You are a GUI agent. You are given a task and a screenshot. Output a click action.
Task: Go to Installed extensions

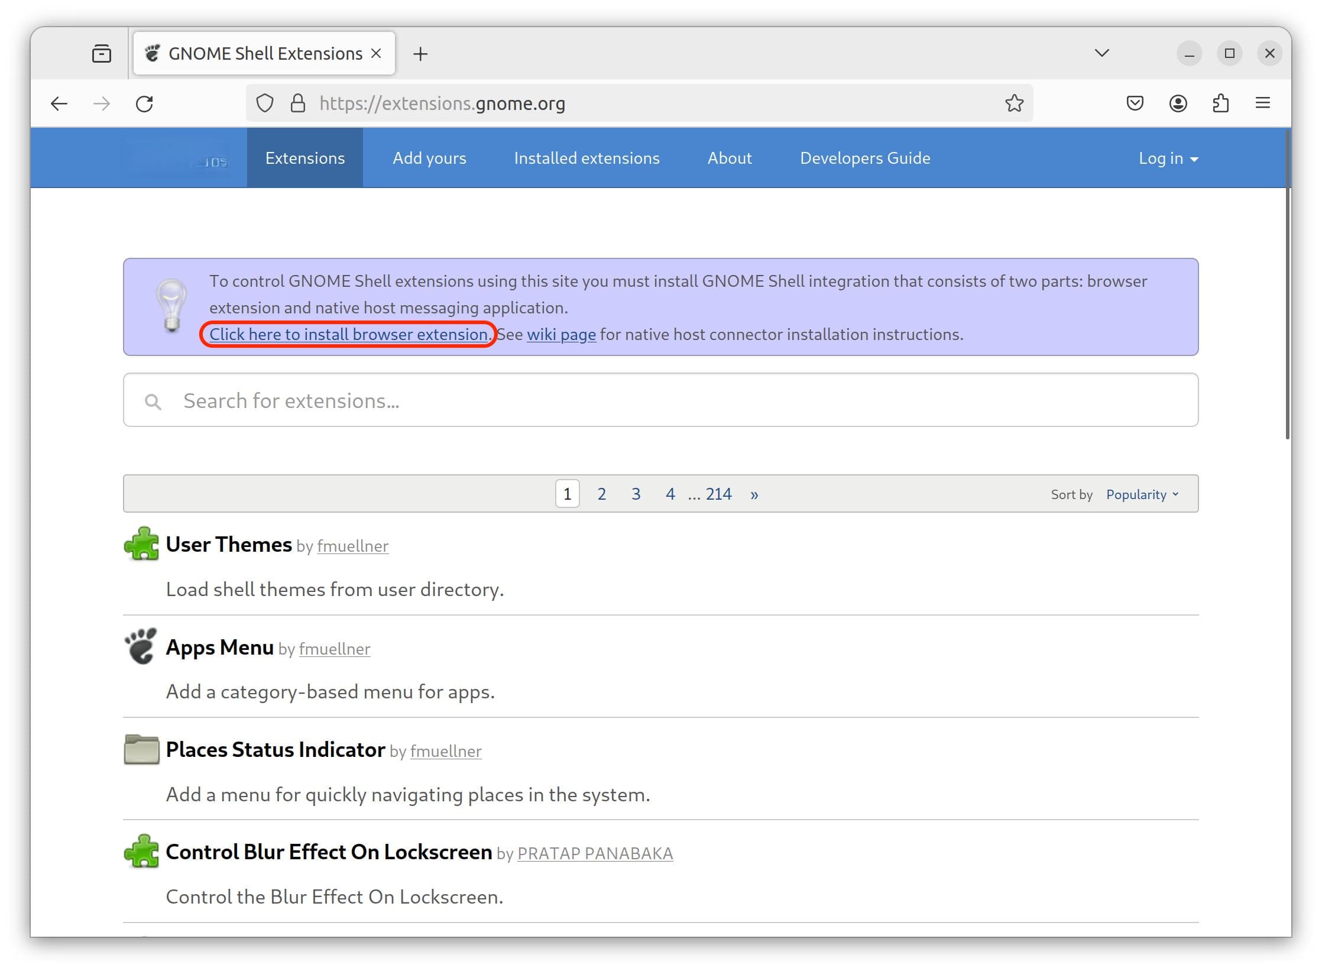pos(587,158)
